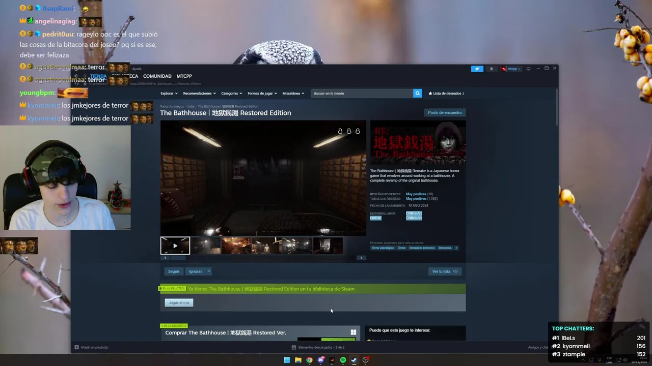Screen dimensions: 652x366
Task: Open the Terror psicológico tag
Action: tap(383, 248)
